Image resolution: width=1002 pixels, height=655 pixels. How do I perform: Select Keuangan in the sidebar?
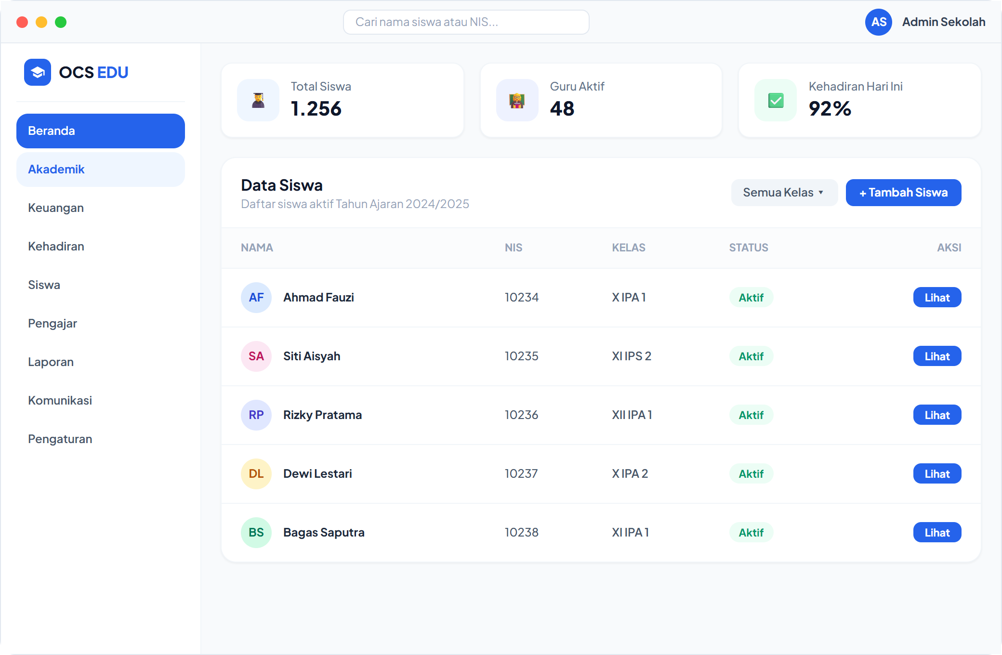(101, 208)
